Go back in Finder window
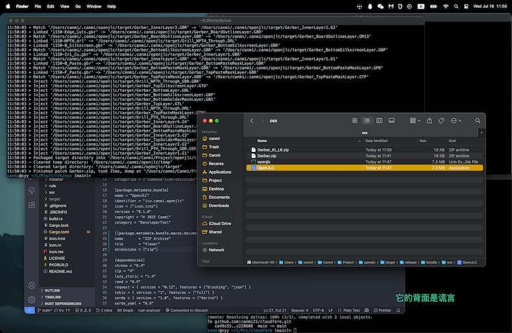This screenshot has height=333, width=512. (x=252, y=121)
